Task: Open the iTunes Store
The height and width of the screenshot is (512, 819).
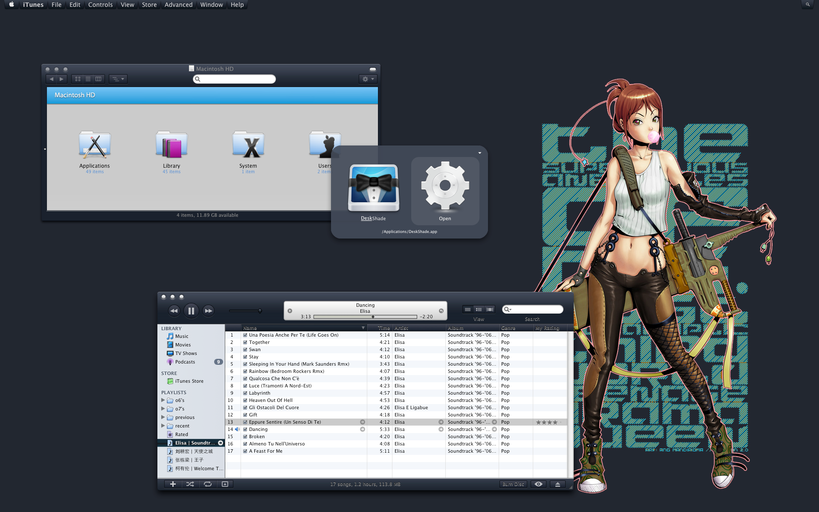Action: 189,381
